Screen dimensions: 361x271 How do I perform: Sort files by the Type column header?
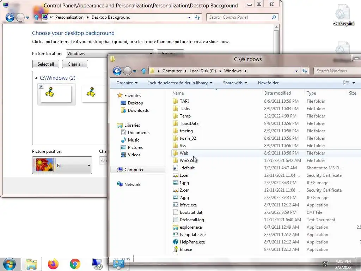tap(311, 93)
